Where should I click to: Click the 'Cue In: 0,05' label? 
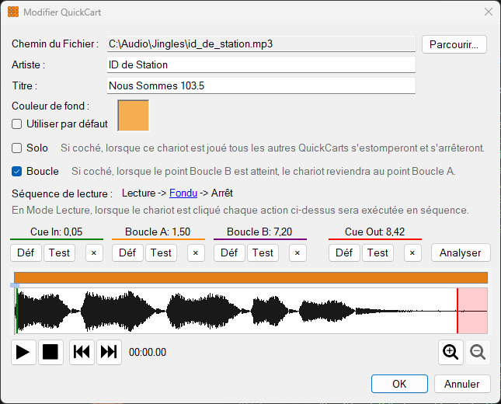tap(57, 232)
